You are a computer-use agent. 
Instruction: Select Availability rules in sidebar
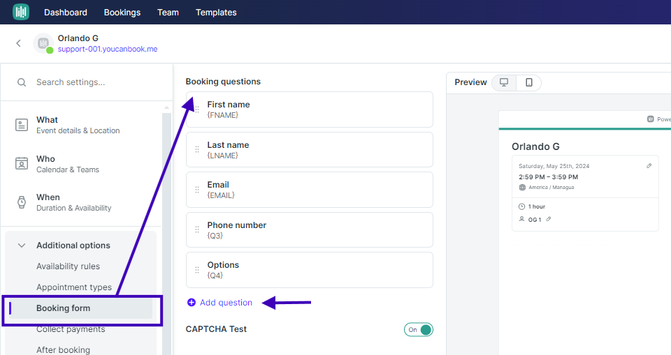click(x=68, y=266)
